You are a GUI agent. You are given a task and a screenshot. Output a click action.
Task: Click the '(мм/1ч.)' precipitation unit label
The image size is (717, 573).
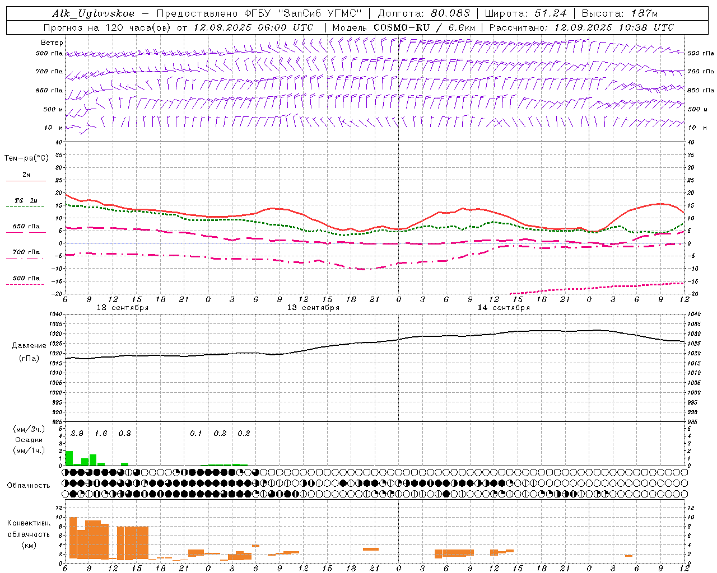click(x=29, y=450)
